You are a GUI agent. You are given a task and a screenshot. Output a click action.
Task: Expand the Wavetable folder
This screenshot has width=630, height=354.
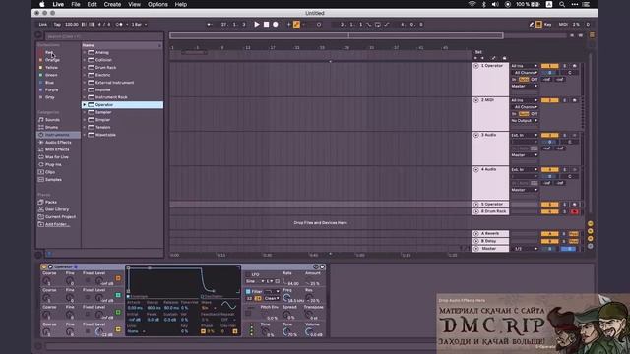(85, 135)
